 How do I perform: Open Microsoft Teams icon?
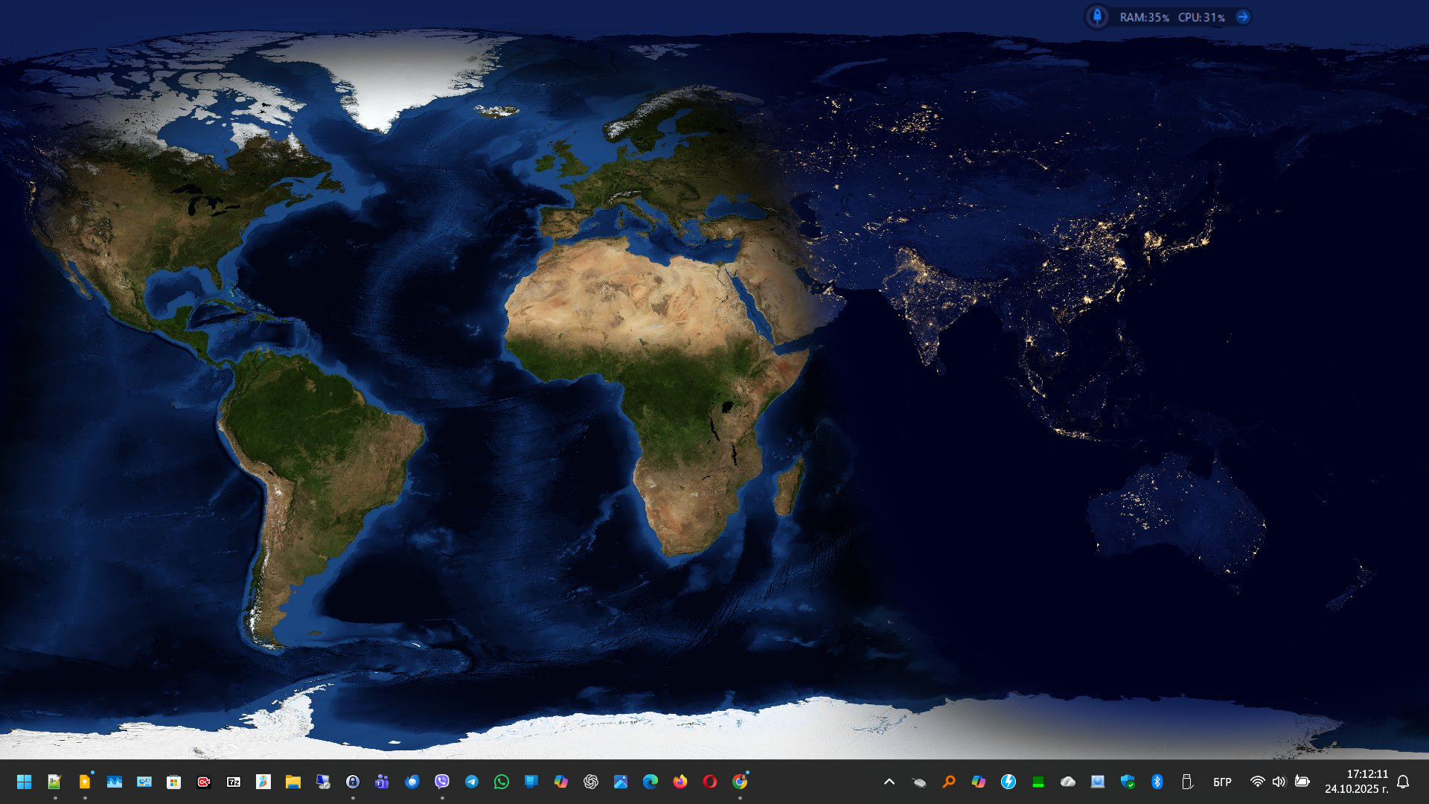click(x=383, y=782)
